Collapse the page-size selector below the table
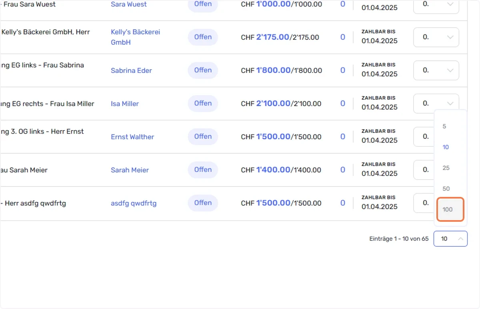480x309 pixels. click(450, 239)
